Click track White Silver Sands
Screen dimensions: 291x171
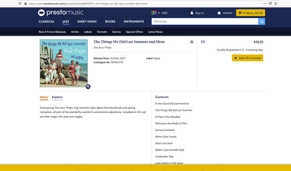click(x=166, y=137)
